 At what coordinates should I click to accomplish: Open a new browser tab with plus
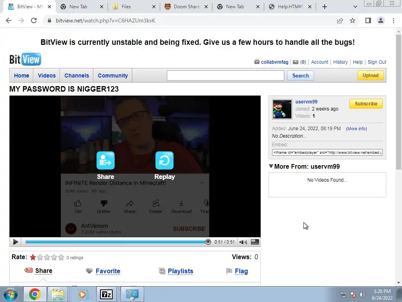pyautogui.click(x=325, y=7)
